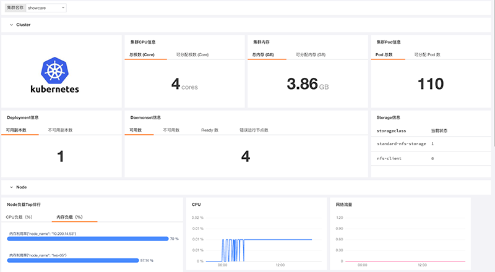Select Daemonset 可用数 tab
This screenshot has height=272, width=495.
pos(136,130)
